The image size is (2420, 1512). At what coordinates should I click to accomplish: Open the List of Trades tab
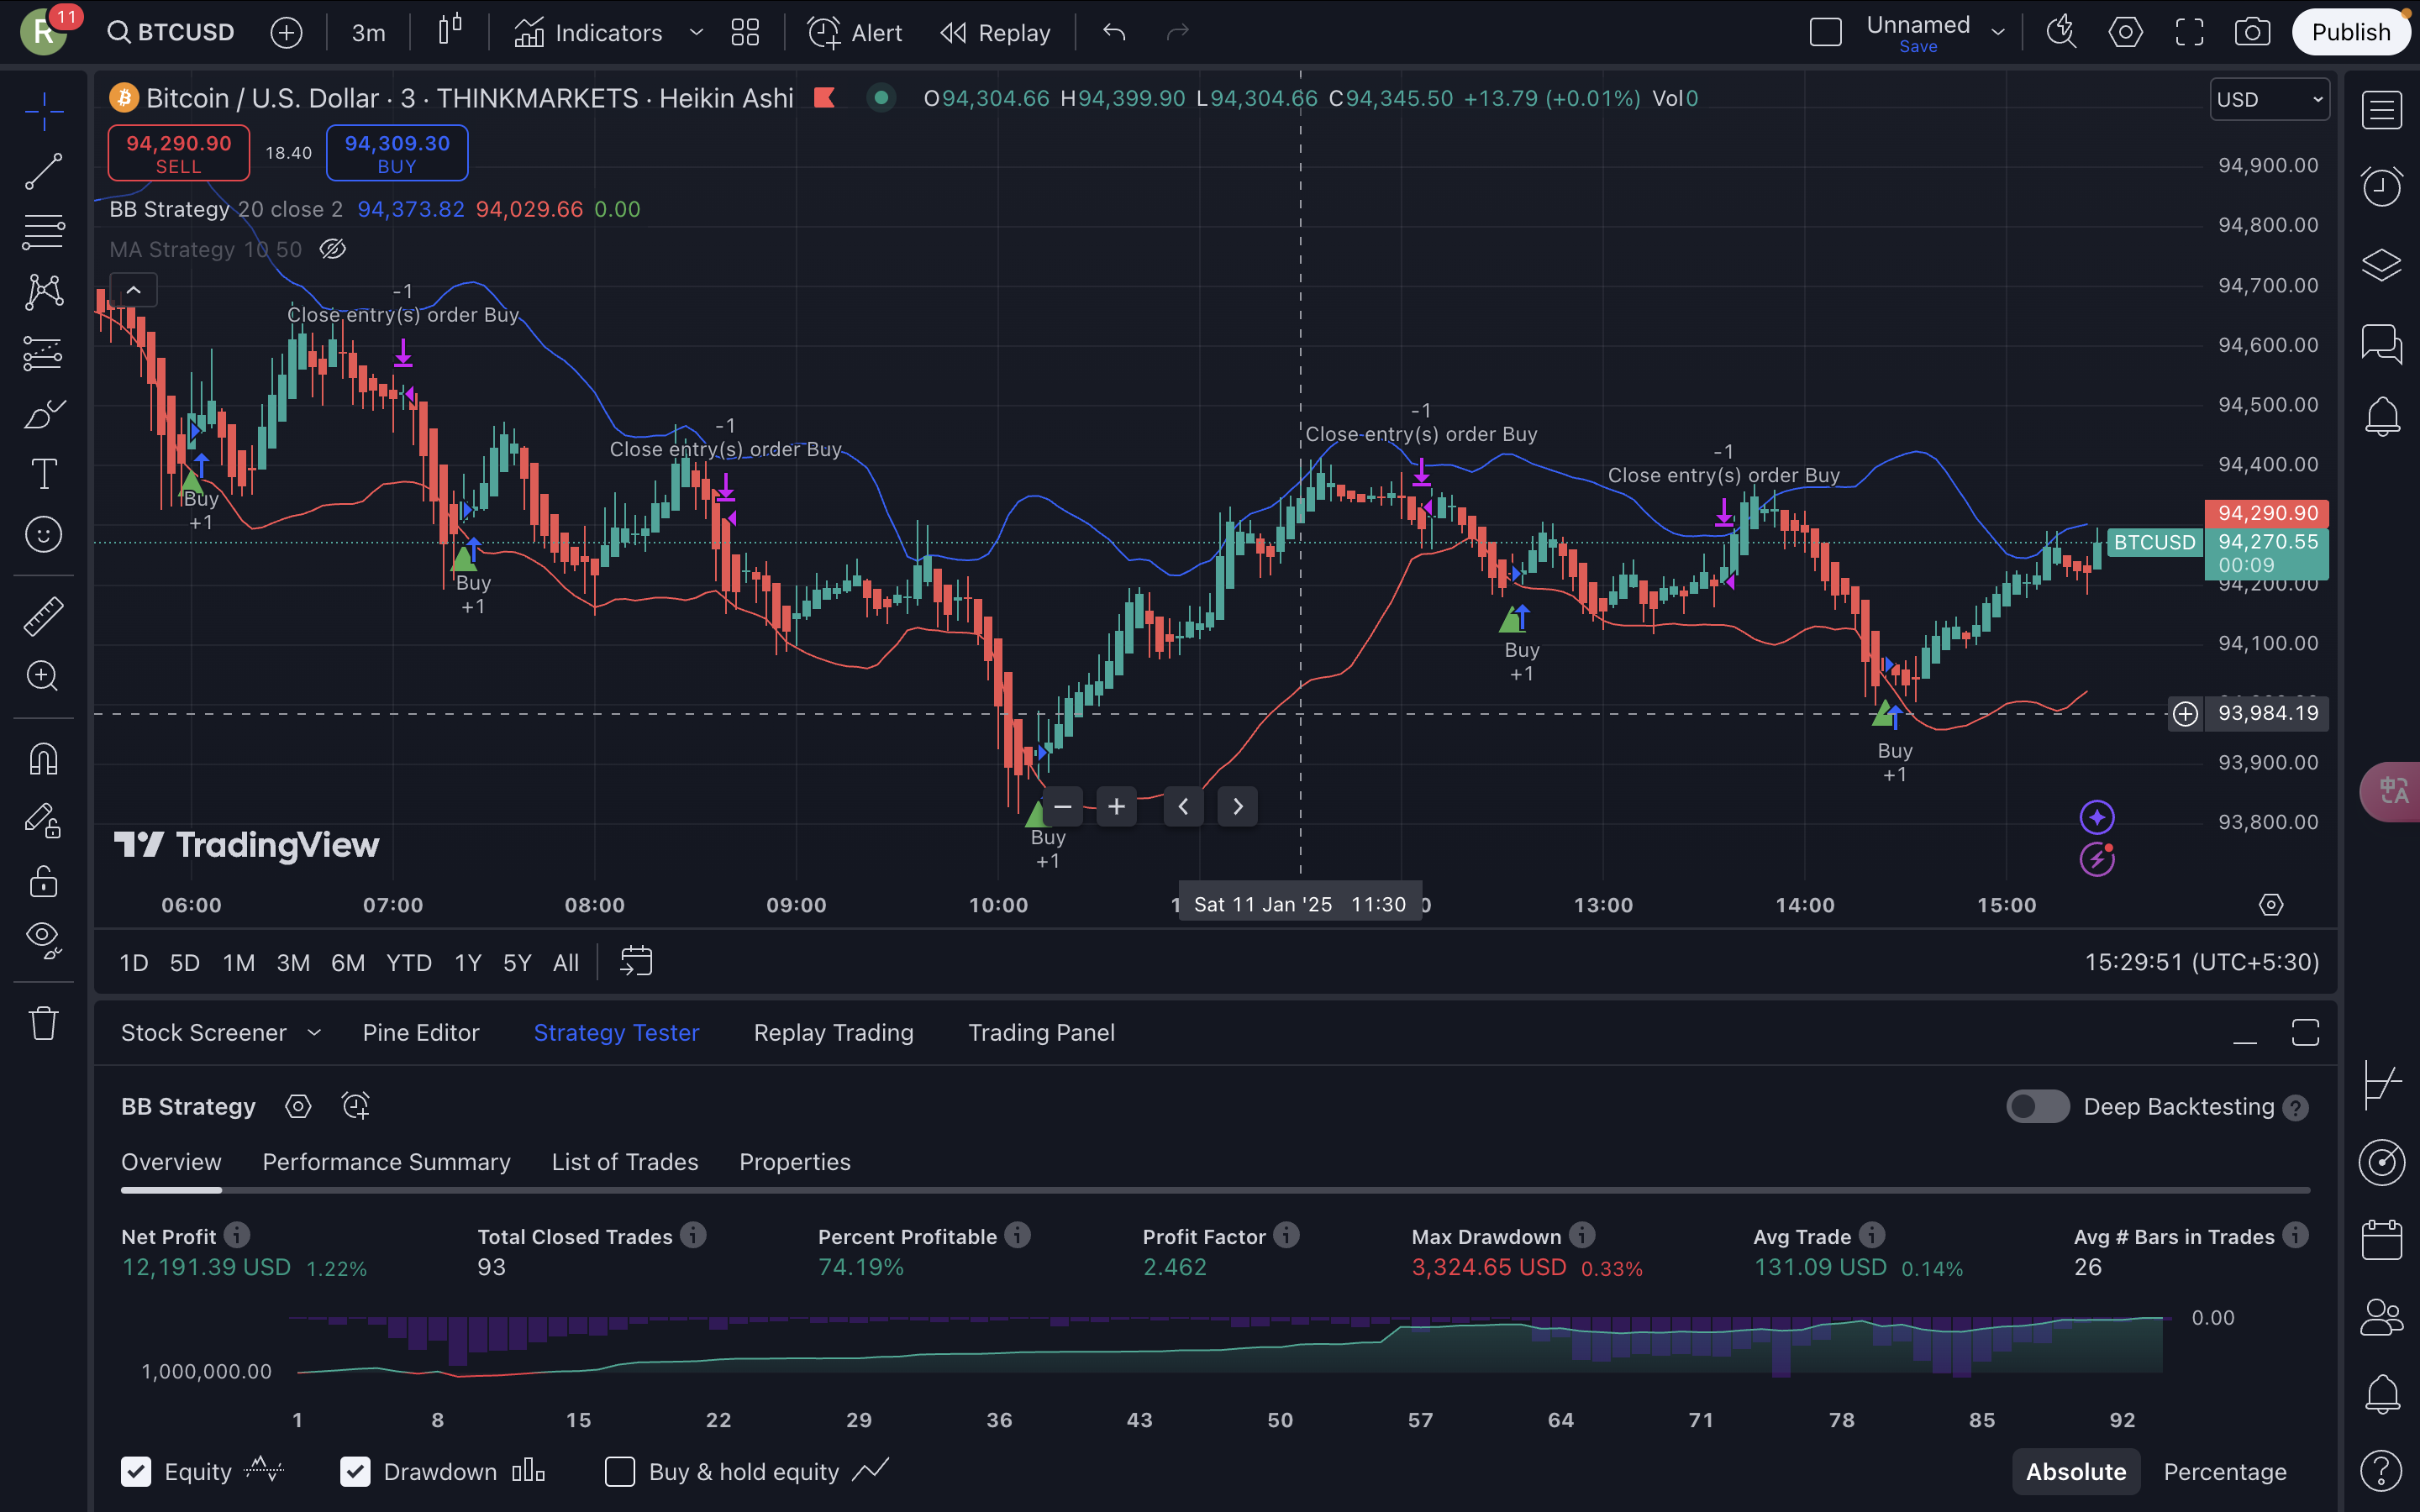(624, 1162)
